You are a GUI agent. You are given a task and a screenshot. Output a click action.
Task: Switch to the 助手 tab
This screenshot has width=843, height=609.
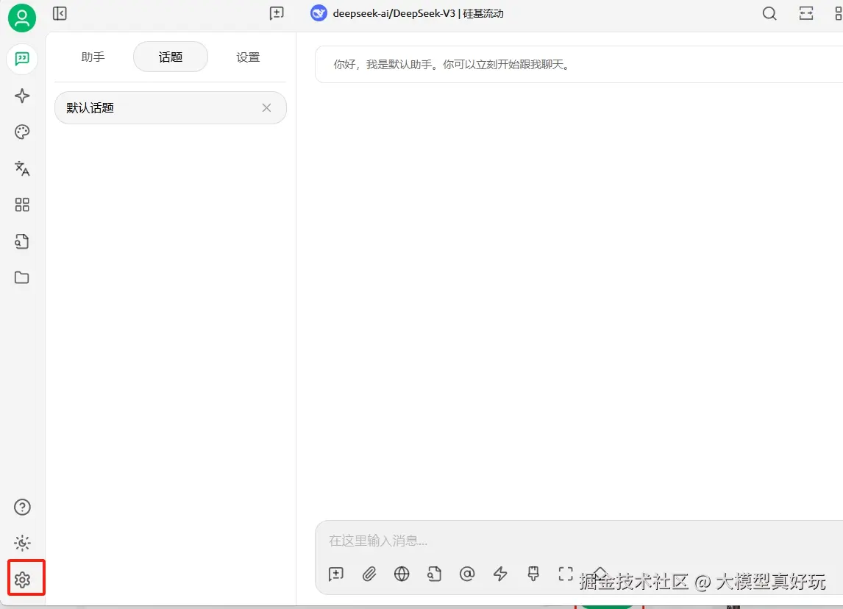tap(93, 56)
